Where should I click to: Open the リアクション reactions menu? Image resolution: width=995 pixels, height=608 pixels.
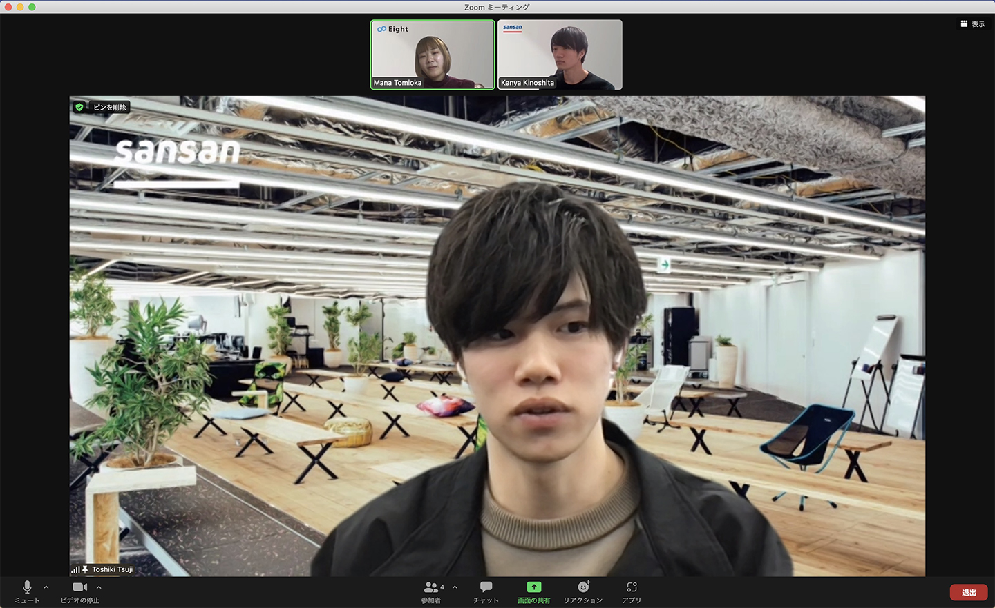click(x=583, y=591)
